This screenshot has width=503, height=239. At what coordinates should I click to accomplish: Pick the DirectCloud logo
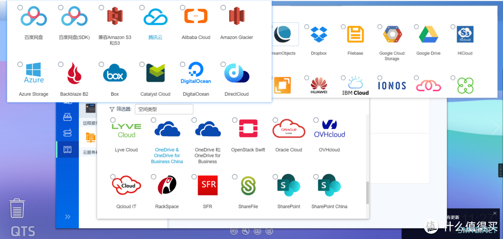[x=237, y=73]
